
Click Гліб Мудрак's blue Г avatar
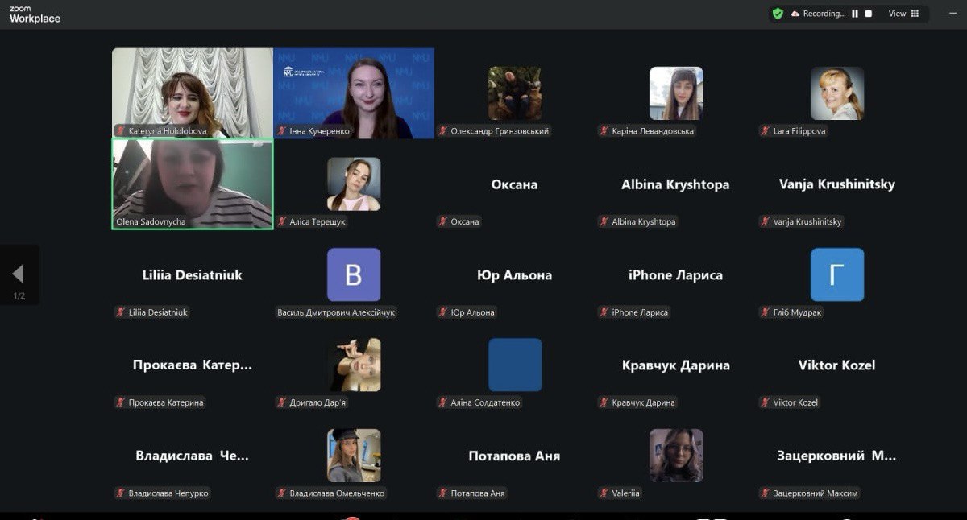[837, 274]
